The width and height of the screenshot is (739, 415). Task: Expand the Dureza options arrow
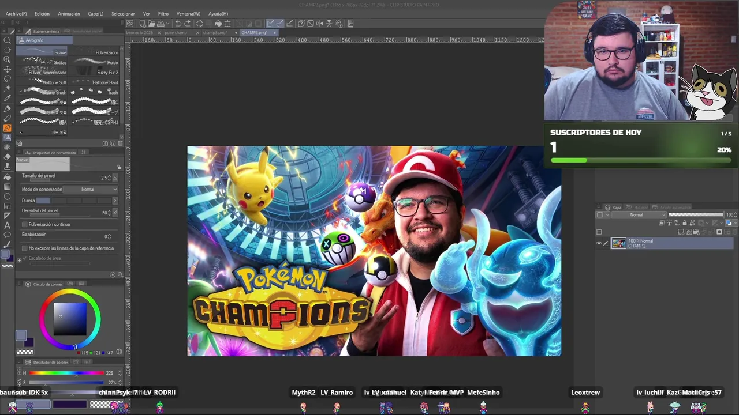click(114, 201)
